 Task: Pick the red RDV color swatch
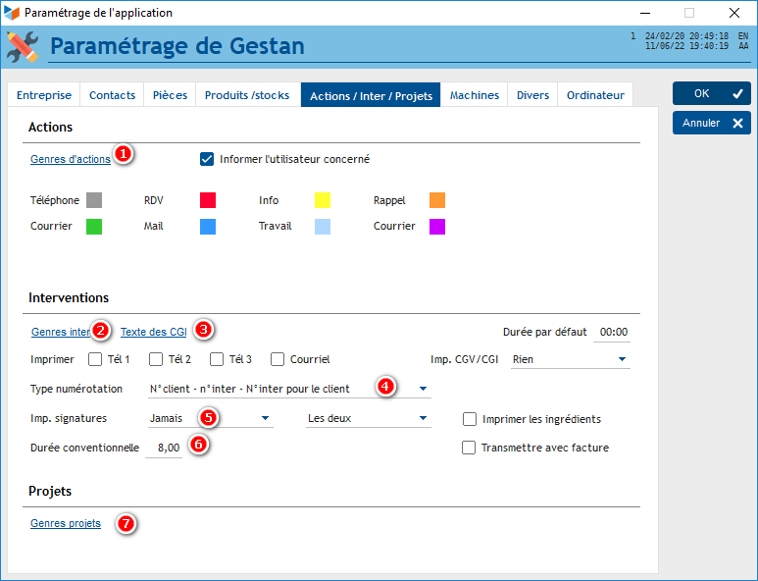208,200
